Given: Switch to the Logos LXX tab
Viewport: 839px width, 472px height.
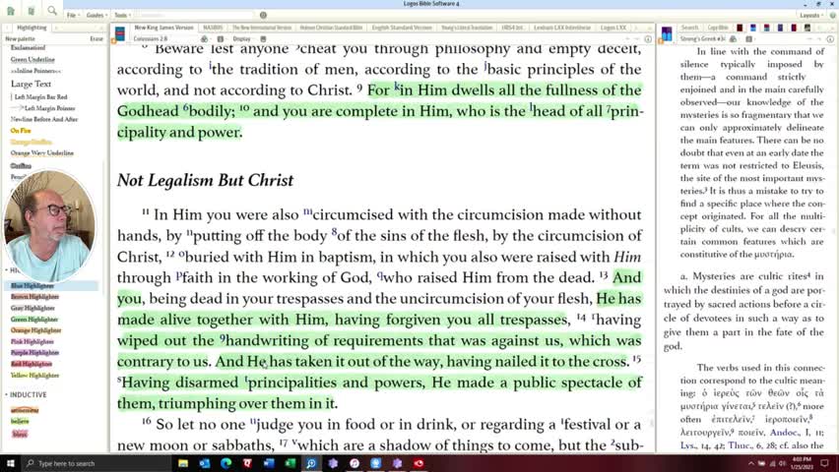Looking at the screenshot, I should (613, 28).
